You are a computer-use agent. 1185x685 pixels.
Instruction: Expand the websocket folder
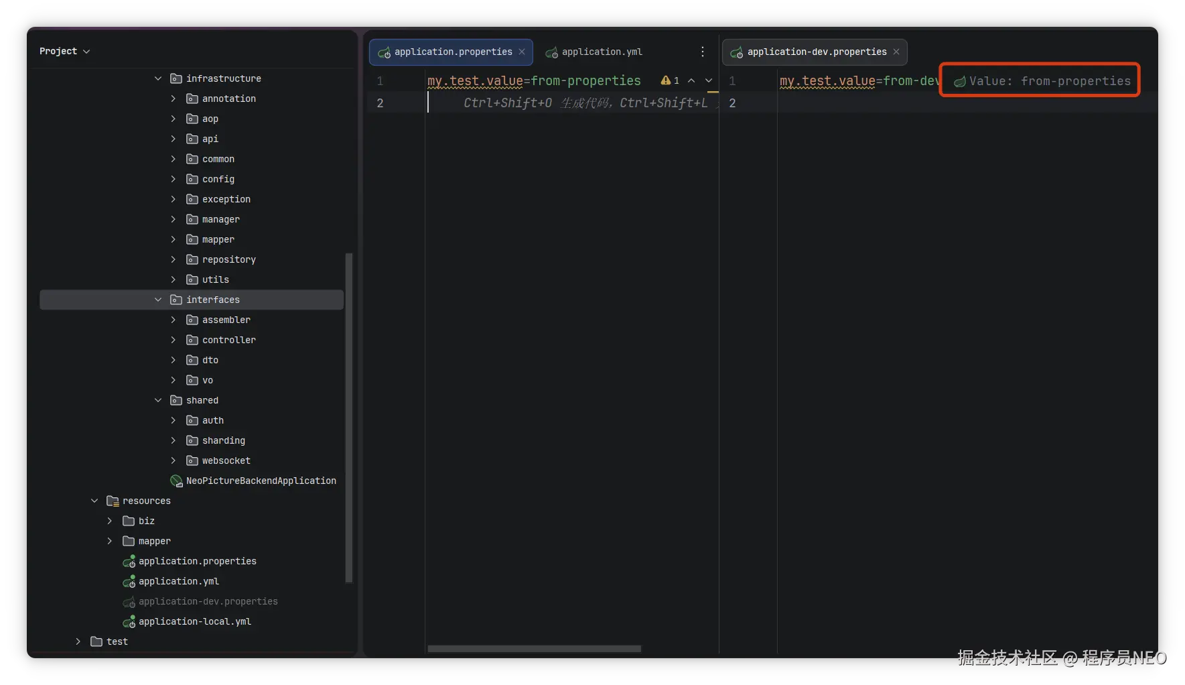pos(173,460)
